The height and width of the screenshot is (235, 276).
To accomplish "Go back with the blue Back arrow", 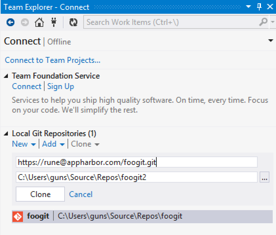I will click(10, 22).
